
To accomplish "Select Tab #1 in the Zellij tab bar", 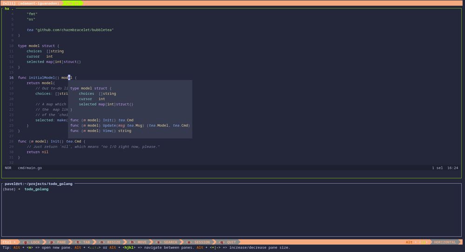I will pyautogui.click(x=73, y=3).
